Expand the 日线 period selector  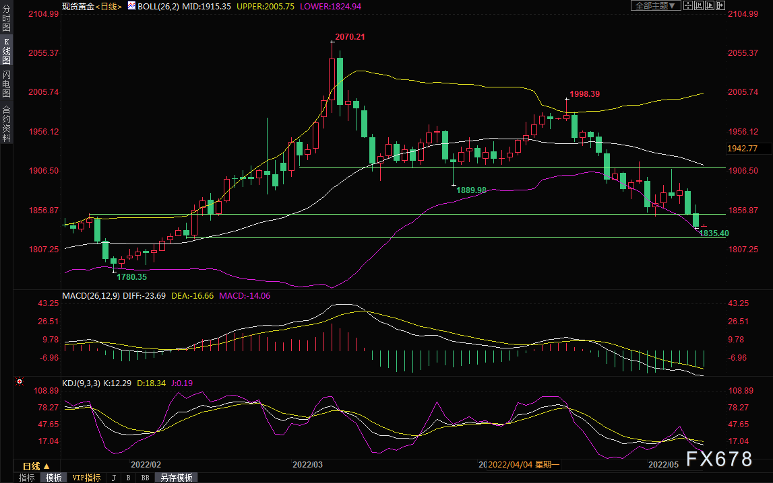pos(36,466)
